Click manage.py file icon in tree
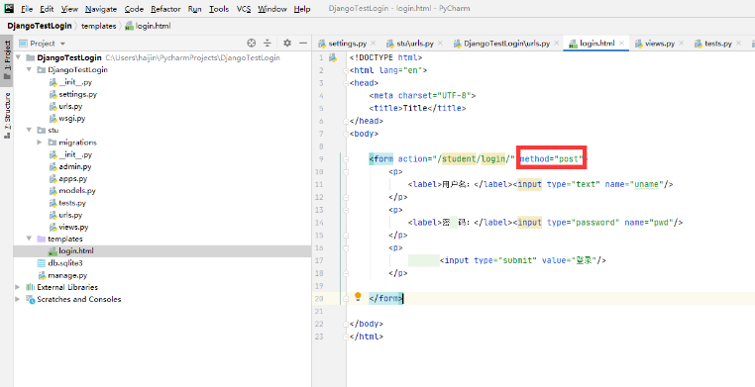Viewport: 755px width, 387px height. 42,275
